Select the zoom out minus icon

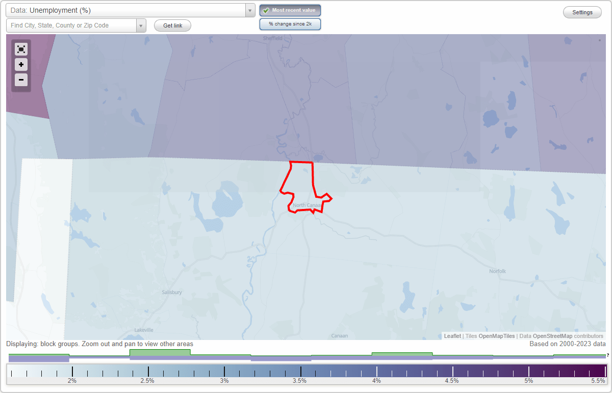pyautogui.click(x=21, y=80)
